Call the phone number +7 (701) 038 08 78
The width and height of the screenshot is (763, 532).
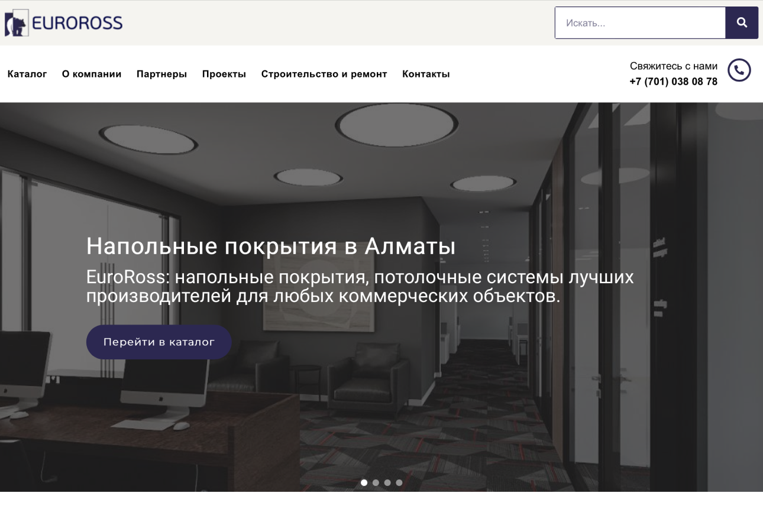pos(674,82)
